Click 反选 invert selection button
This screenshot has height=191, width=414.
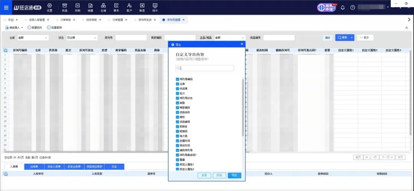pos(219,175)
